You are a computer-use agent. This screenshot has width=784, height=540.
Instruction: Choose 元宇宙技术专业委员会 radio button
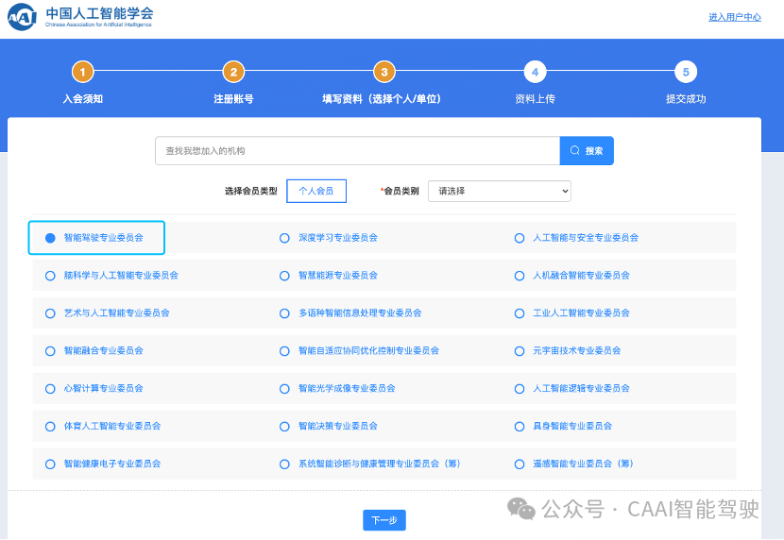pyautogui.click(x=520, y=351)
